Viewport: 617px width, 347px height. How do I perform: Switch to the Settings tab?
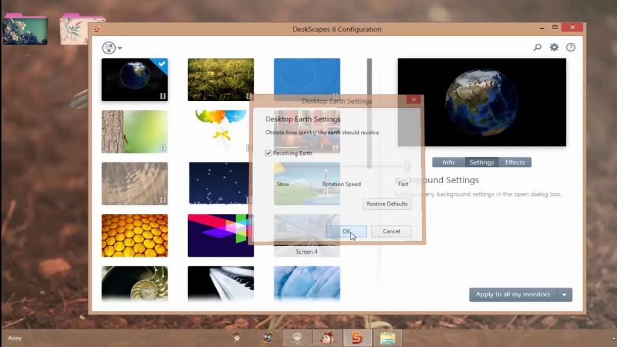(481, 162)
